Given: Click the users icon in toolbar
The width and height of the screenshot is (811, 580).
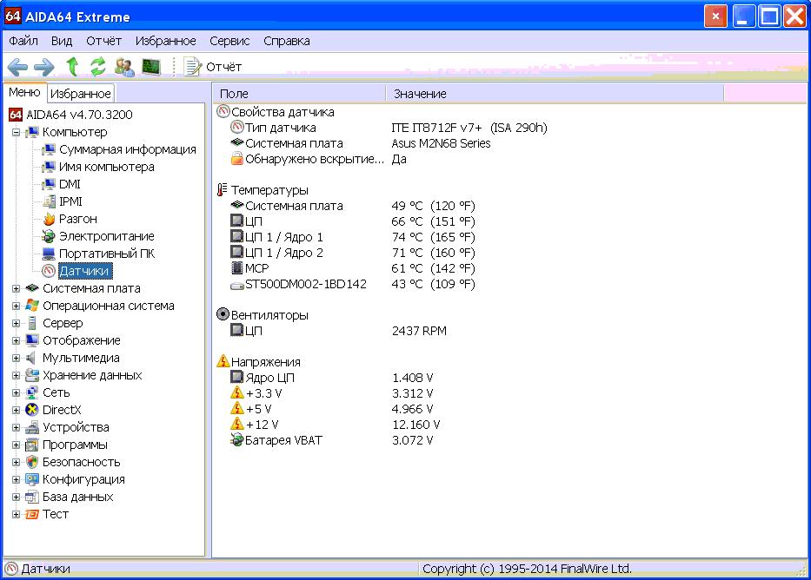Looking at the screenshot, I should point(124,67).
